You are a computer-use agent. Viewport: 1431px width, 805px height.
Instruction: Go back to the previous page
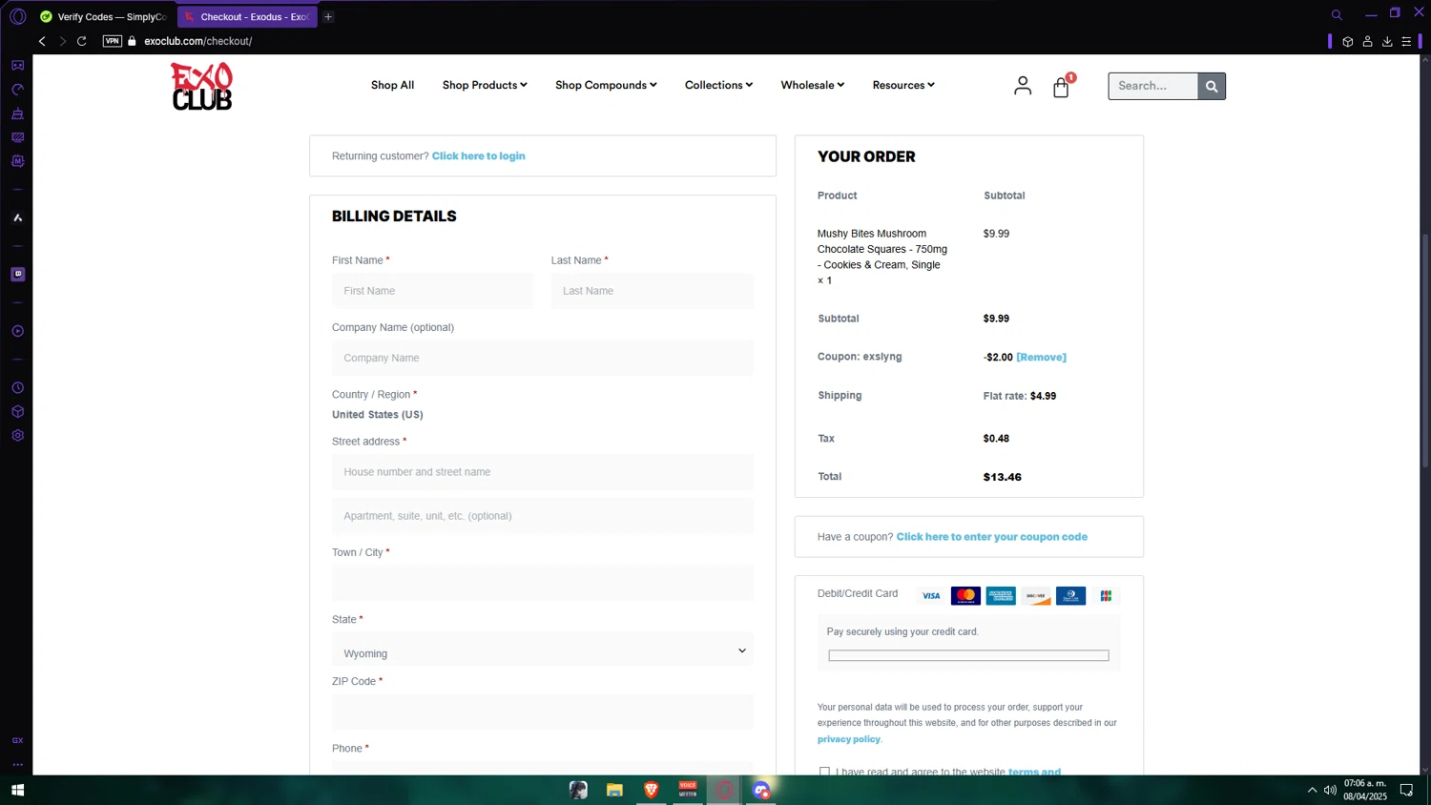pyautogui.click(x=42, y=41)
